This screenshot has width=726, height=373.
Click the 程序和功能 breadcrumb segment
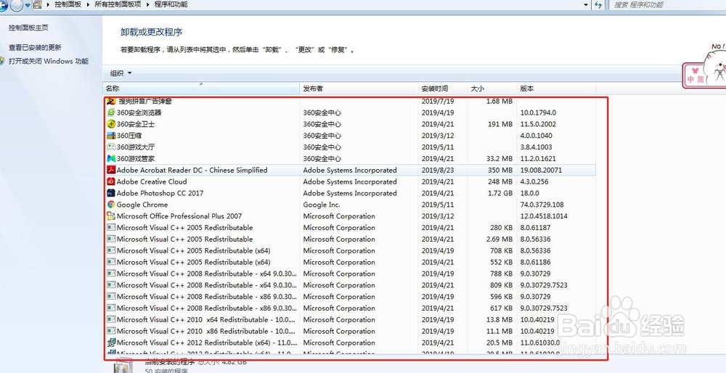click(171, 4)
